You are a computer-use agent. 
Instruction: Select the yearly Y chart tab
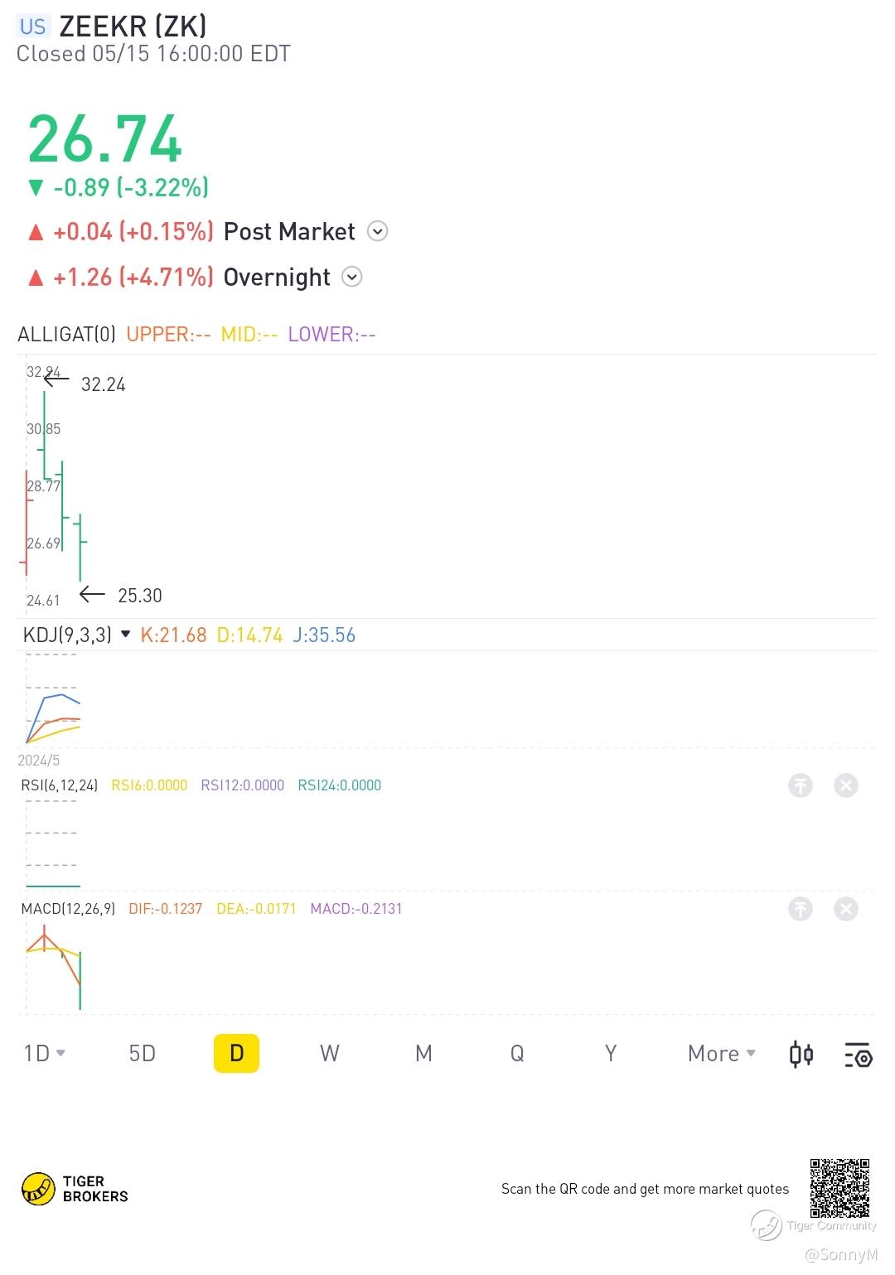point(611,1054)
